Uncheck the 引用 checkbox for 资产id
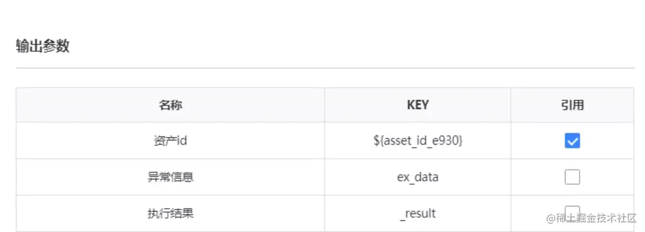 (572, 141)
